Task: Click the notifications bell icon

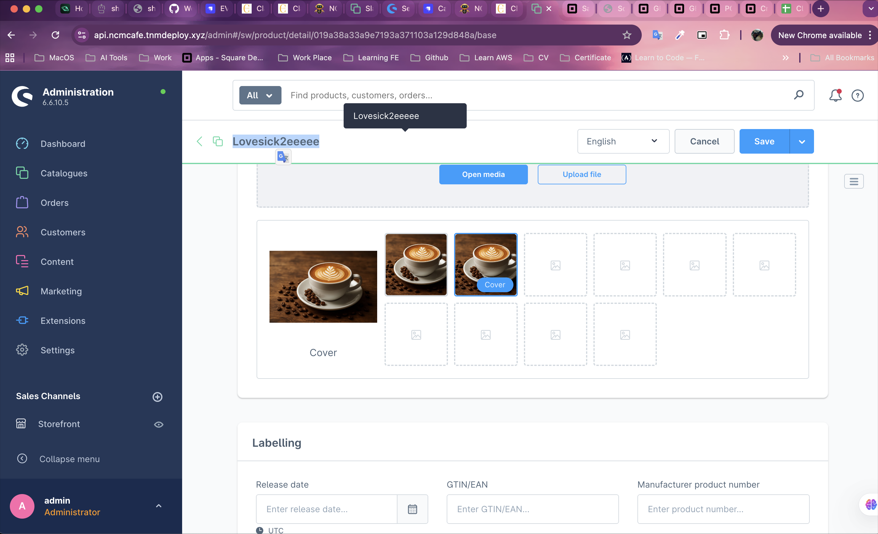Action: pyautogui.click(x=835, y=95)
